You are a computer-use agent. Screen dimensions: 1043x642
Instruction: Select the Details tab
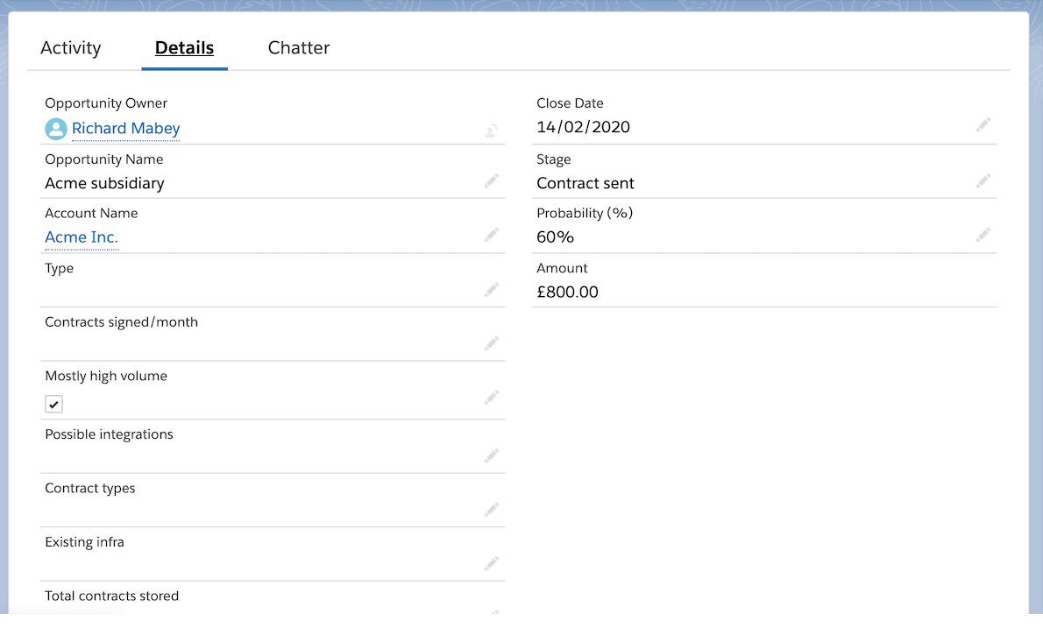click(184, 48)
